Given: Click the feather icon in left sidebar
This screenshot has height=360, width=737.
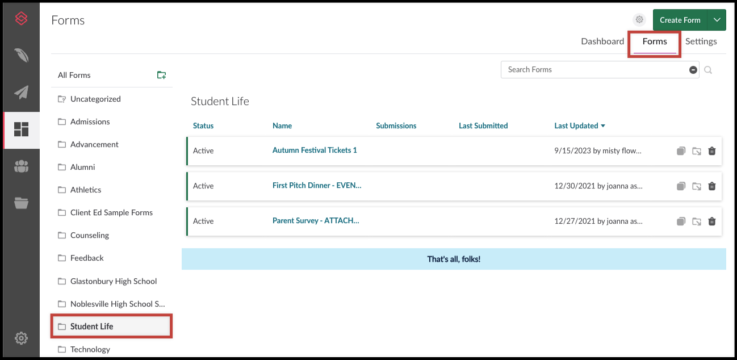Looking at the screenshot, I should [22, 56].
